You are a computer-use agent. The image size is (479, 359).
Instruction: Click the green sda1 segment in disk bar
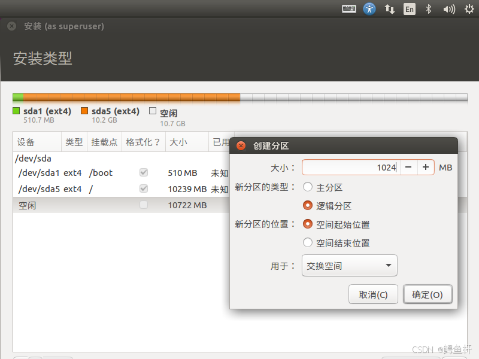[x=18, y=98]
